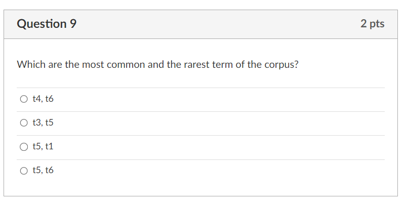Click the number "9" in the heading
The image size is (405, 205).
pyautogui.click(x=73, y=24)
